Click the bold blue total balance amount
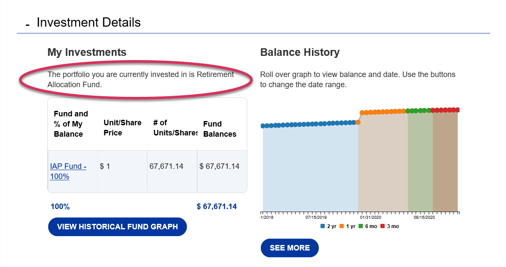506x267 pixels. [x=216, y=206]
